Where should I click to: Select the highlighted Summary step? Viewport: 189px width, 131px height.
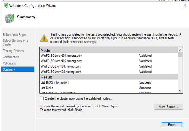coord(9,69)
